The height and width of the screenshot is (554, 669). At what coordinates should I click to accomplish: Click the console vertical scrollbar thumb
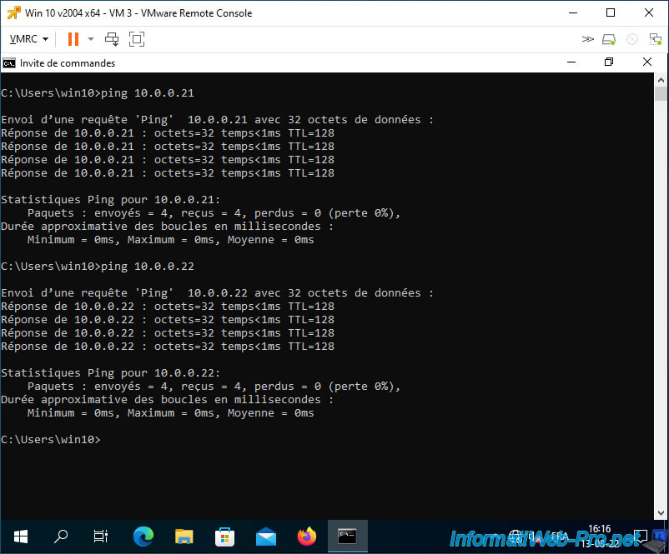click(661, 94)
